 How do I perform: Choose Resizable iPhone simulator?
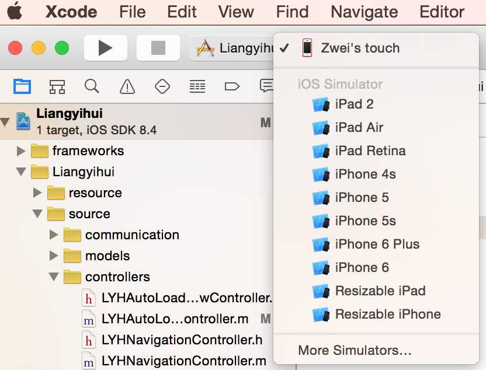(376, 315)
